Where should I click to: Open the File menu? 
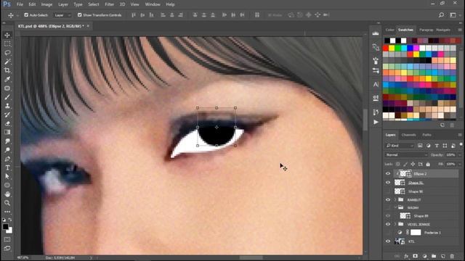tap(20, 4)
